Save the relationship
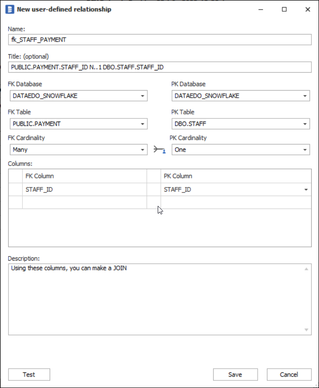The width and height of the screenshot is (319, 388). point(235,375)
